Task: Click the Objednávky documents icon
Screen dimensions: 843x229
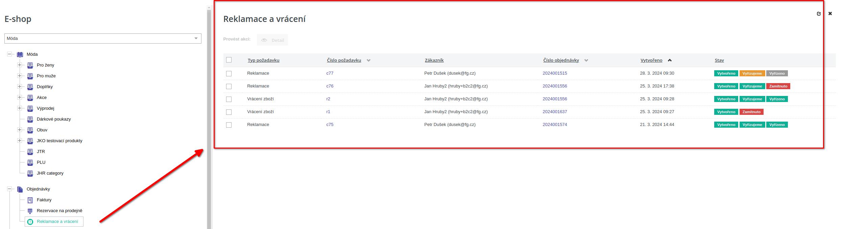Action: pos(20,189)
